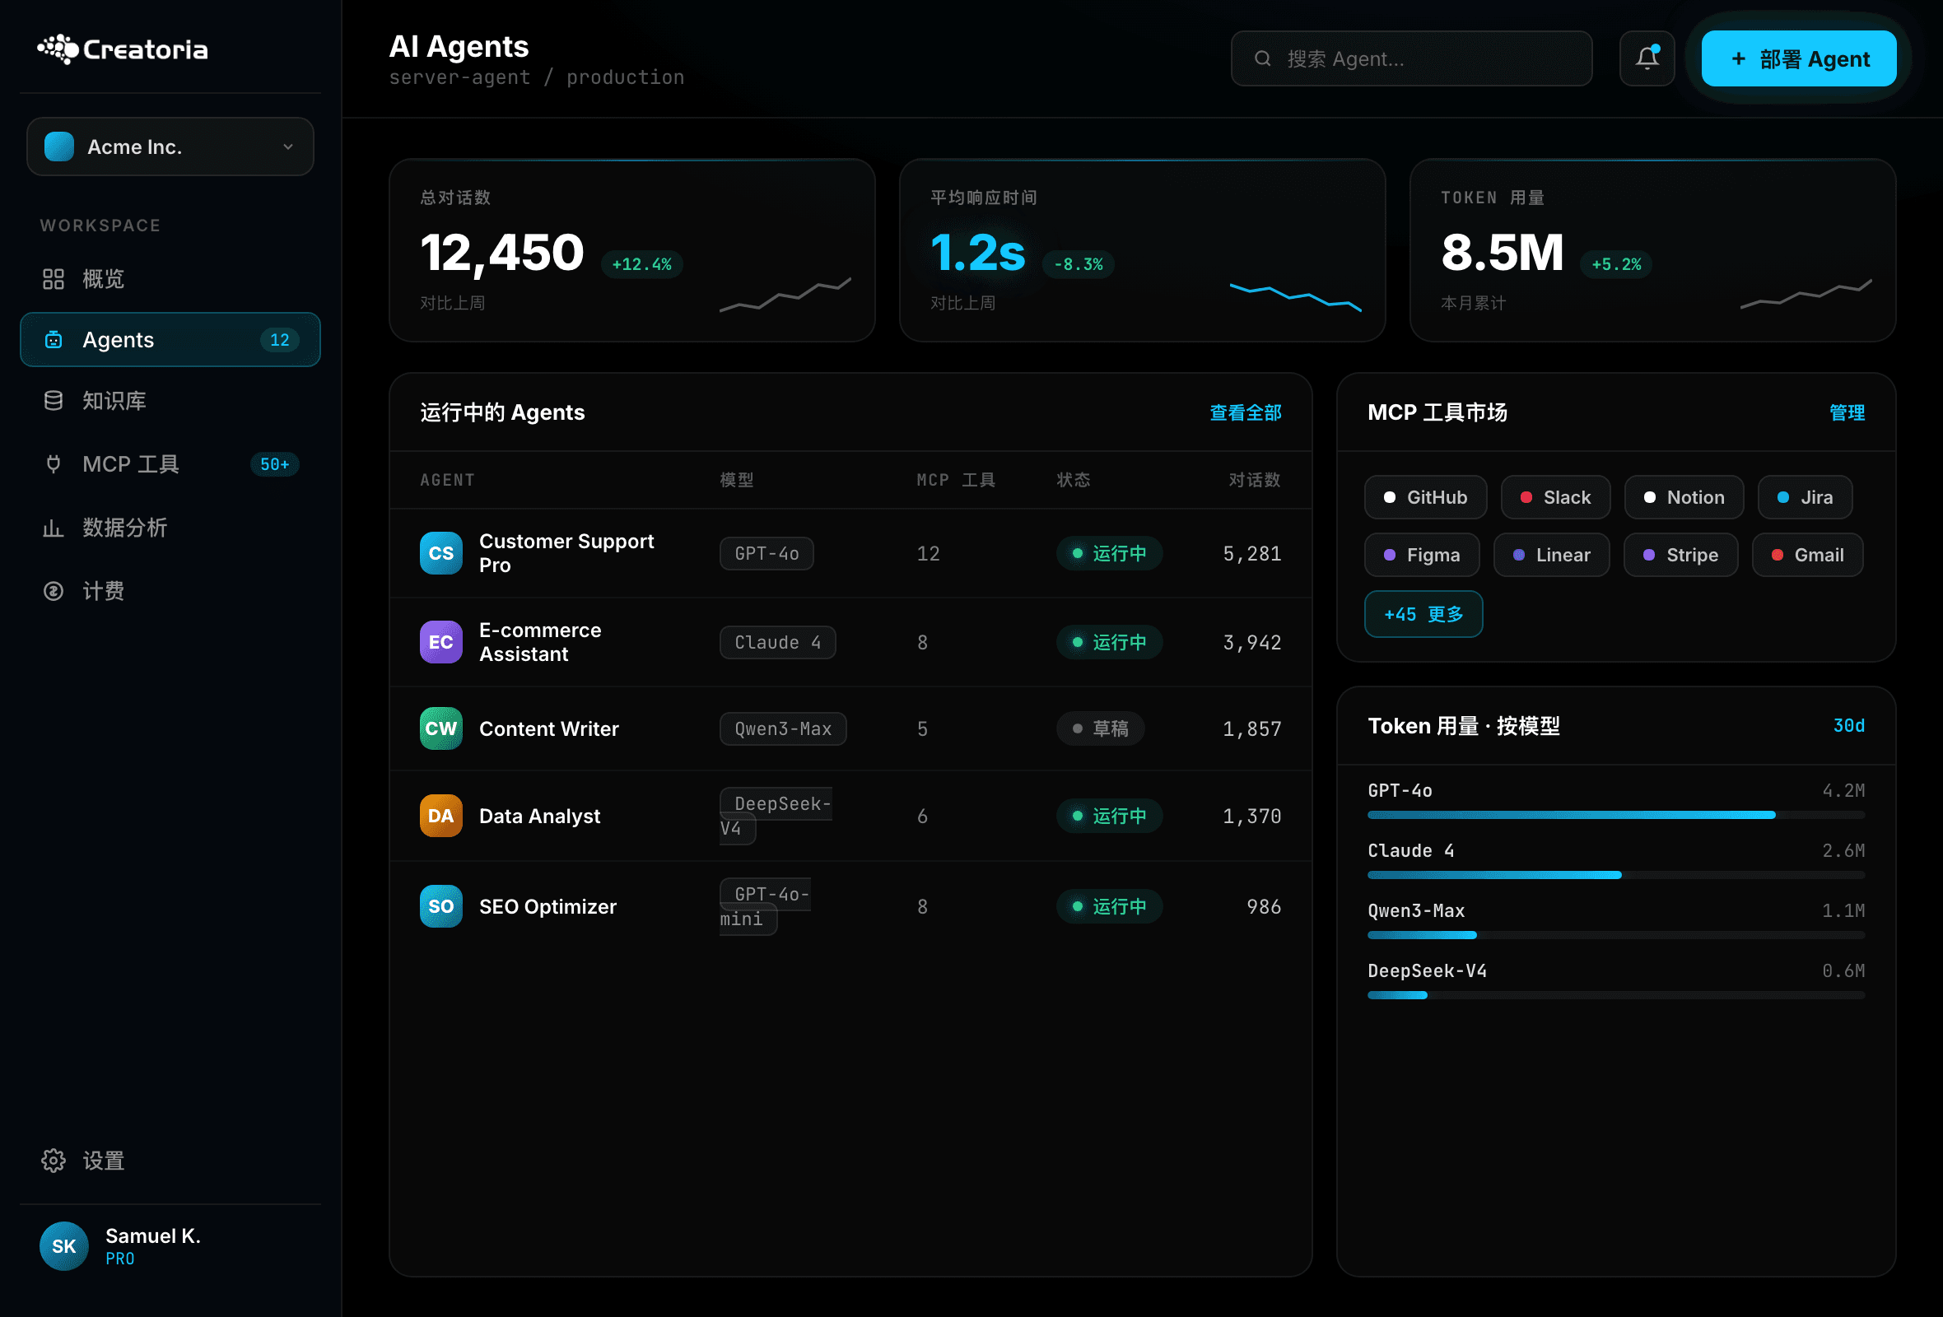
Task: Click the +45 更多 button
Action: point(1423,614)
